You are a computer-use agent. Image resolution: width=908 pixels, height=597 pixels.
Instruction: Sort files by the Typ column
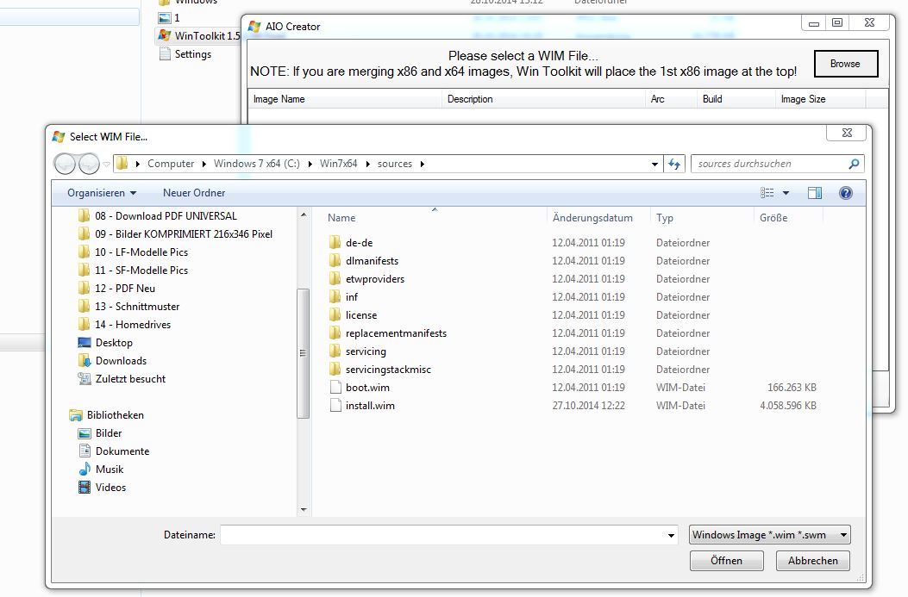tap(665, 217)
